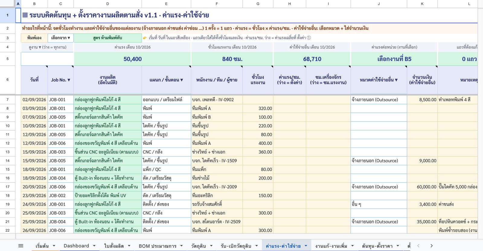This screenshot has width=483, height=251.
Task: Open the Dashboard tab's dropdown arrow
Action: (x=94, y=246)
